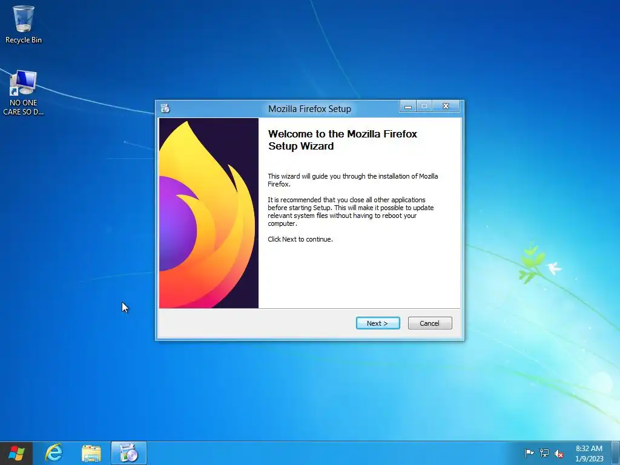Open the Windows Start menu
Viewport: 620px width, 465px height.
coord(16,453)
